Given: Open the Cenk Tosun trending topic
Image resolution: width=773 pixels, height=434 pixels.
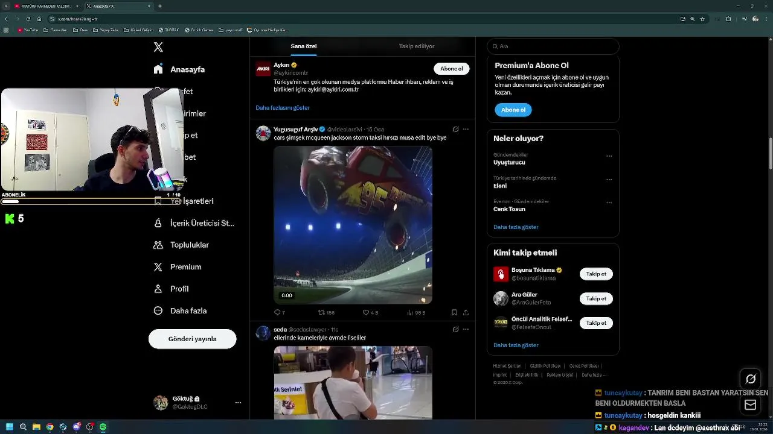Looking at the screenshot, I should [x=509, y=209].
